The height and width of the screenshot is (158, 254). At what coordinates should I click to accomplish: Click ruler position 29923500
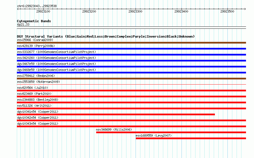point(227,11)
